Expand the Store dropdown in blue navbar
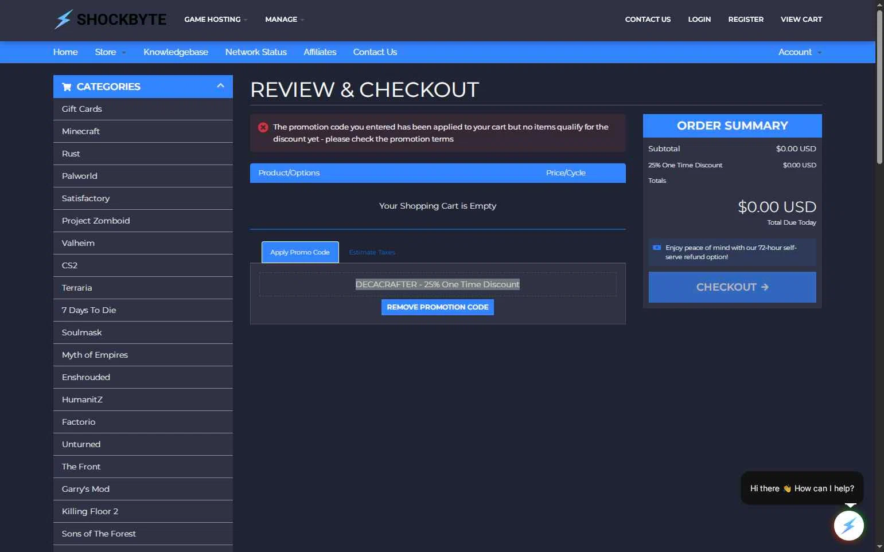 (x=110, y=52)
